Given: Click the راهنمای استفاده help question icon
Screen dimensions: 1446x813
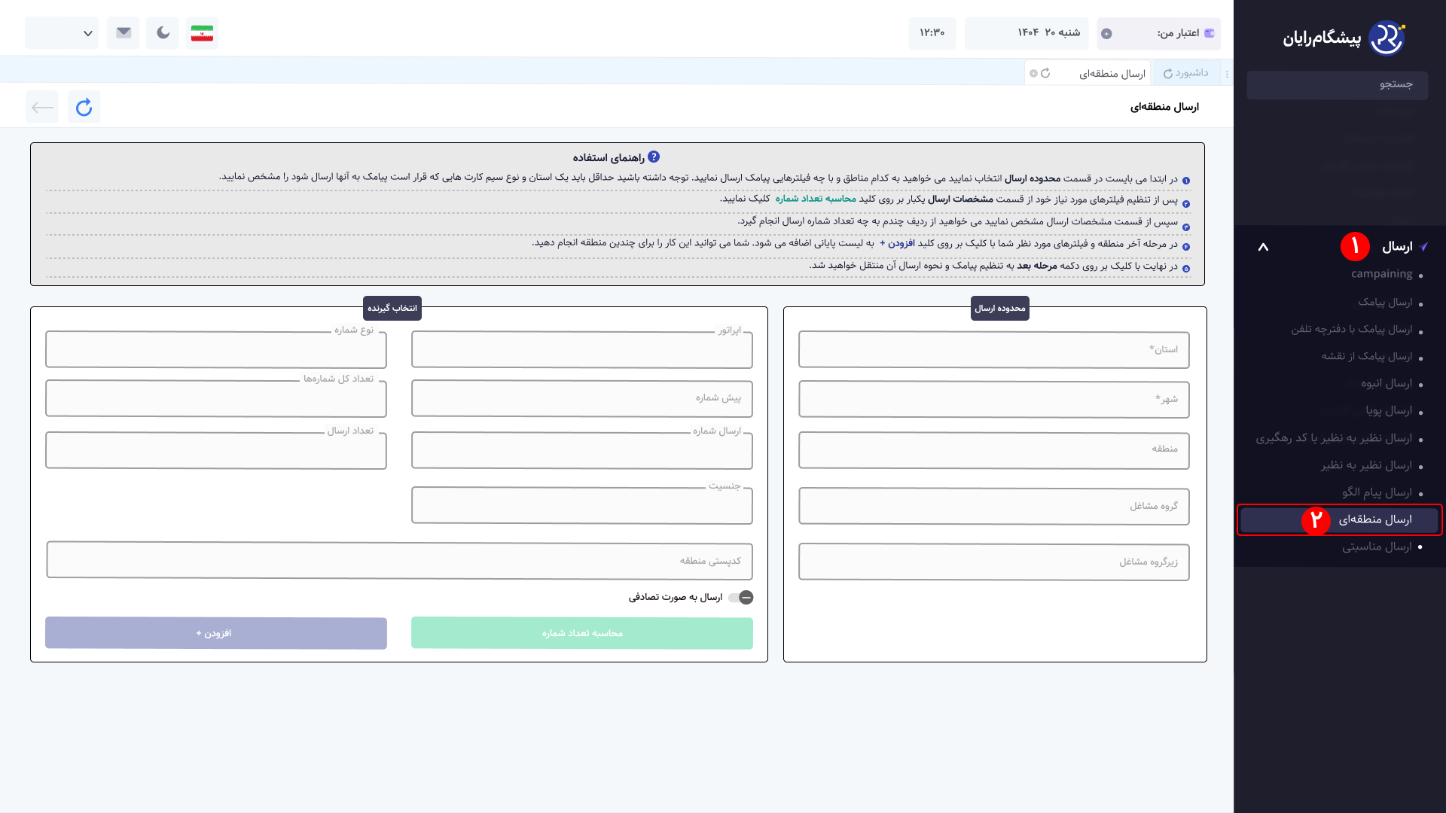Looking at the screenshot, I should [x=654, y=157].
